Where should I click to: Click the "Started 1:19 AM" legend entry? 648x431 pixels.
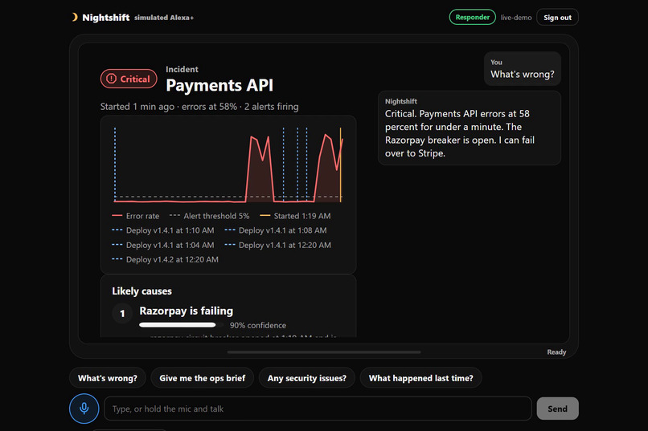[295, 216]
